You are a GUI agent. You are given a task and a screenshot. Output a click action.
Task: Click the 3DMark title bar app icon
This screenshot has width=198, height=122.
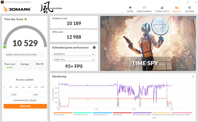click(x=2, y=2)
